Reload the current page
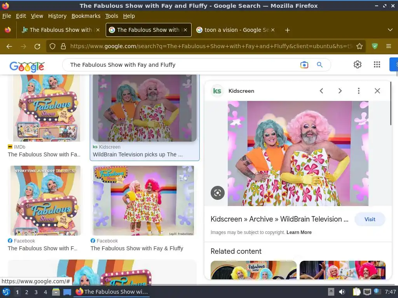The height and width of the screenshot is (298, 398). point(37,47)
